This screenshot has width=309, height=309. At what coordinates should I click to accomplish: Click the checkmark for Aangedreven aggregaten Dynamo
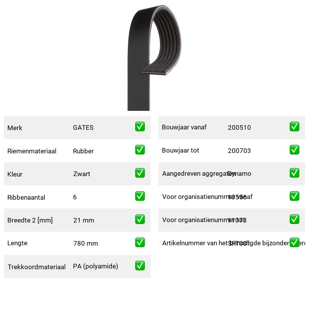click(294, 173)
